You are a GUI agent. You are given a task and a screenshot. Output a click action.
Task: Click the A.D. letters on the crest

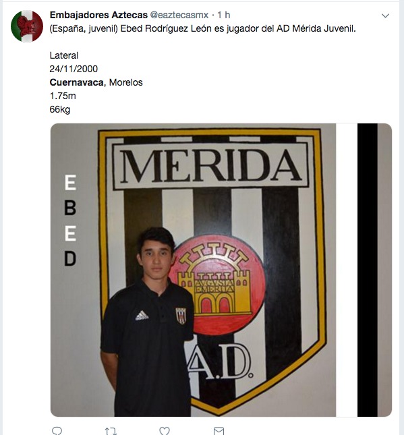[x=221, y=361]
